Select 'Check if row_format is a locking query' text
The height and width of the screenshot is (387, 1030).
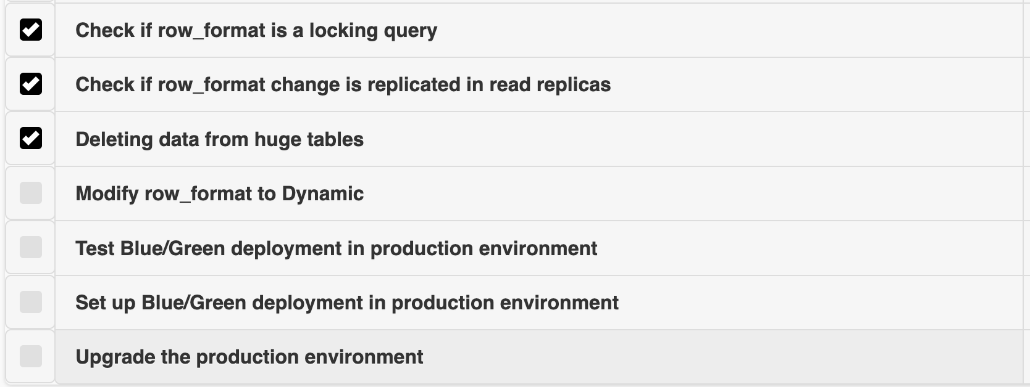256,30
